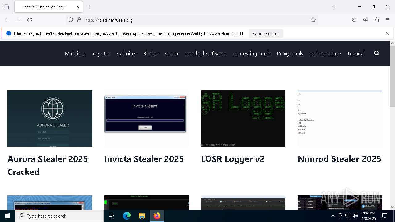Open tracking protection shield icon
395x222 pixels.
[x=71, y=20]
